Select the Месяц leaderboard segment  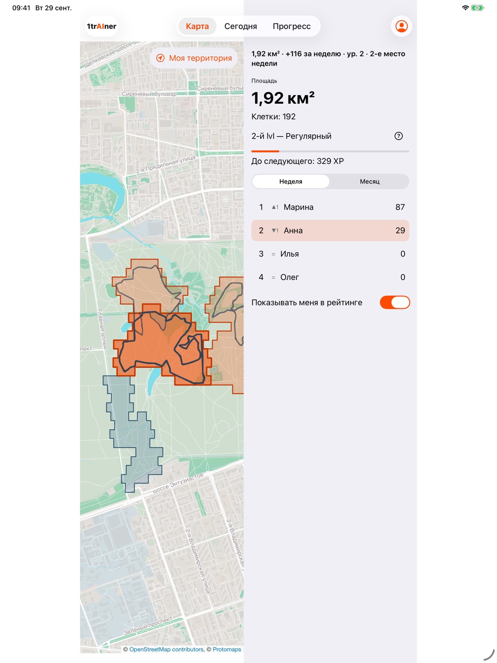pos(370,181)
